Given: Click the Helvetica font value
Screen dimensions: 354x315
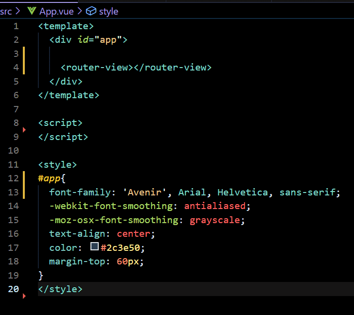Looking at the screenshot, I should tap(243, 192).
